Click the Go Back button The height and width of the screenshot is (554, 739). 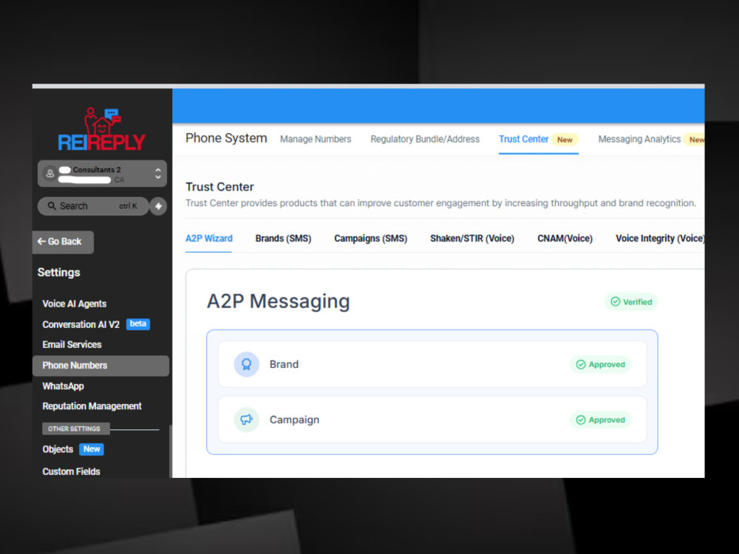pyautogui.click(x=63, y=242)
